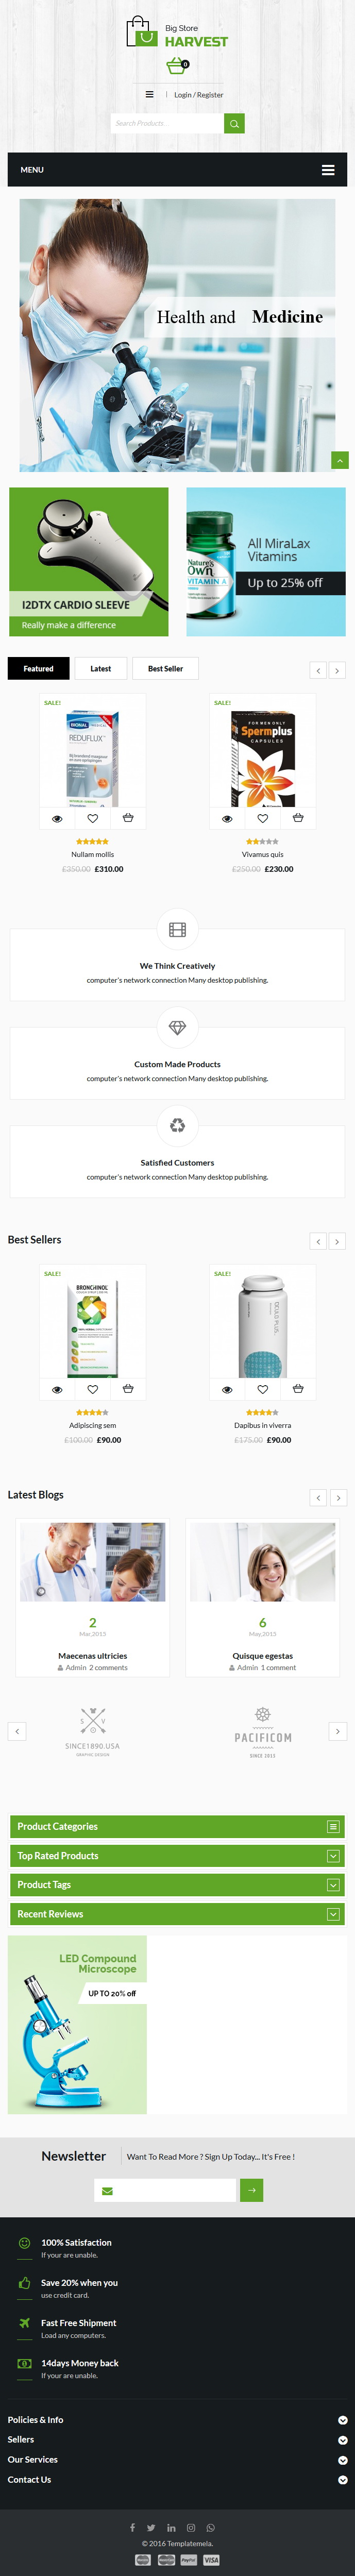Add Nullam mollis to wishlist heart
This screenshot has height=2576, width=355.
tap(92, 818)
